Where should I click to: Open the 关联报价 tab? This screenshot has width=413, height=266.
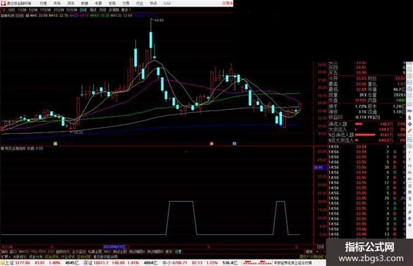click(20, 256)
